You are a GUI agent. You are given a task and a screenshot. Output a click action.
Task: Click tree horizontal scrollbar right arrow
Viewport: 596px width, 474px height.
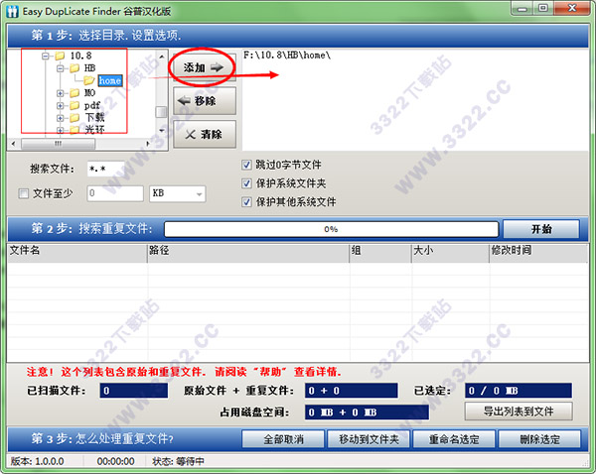(x=148, y=144)
